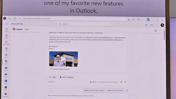Choose Make the next steps clearer
The width and height of the screenshot is (176, 99).
tap(94, 90)
